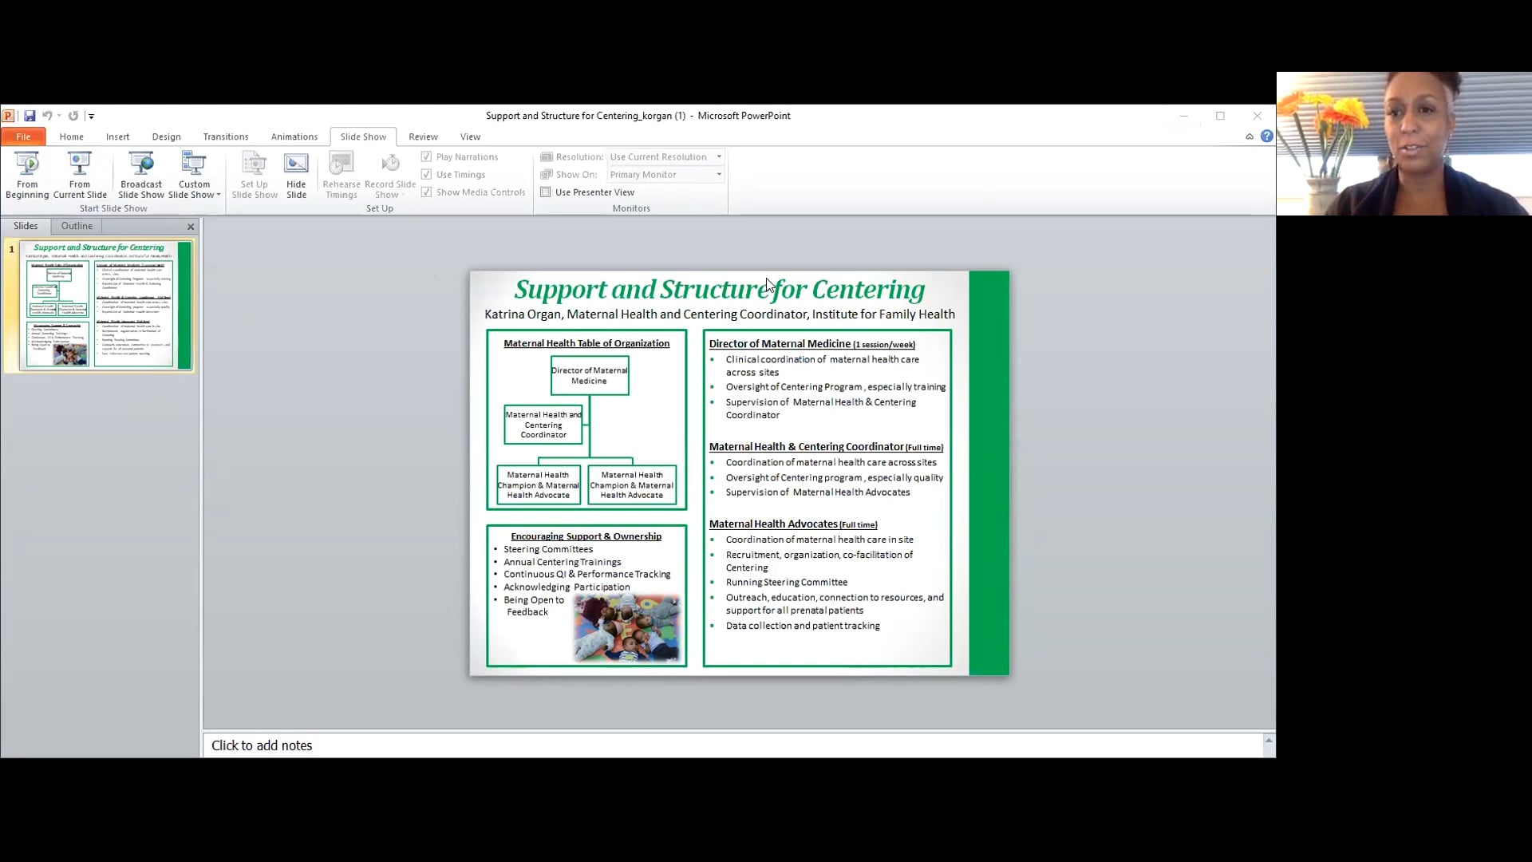Click the notes pane scroll up arrow
1532x862 pixels.
point(1269,741)
